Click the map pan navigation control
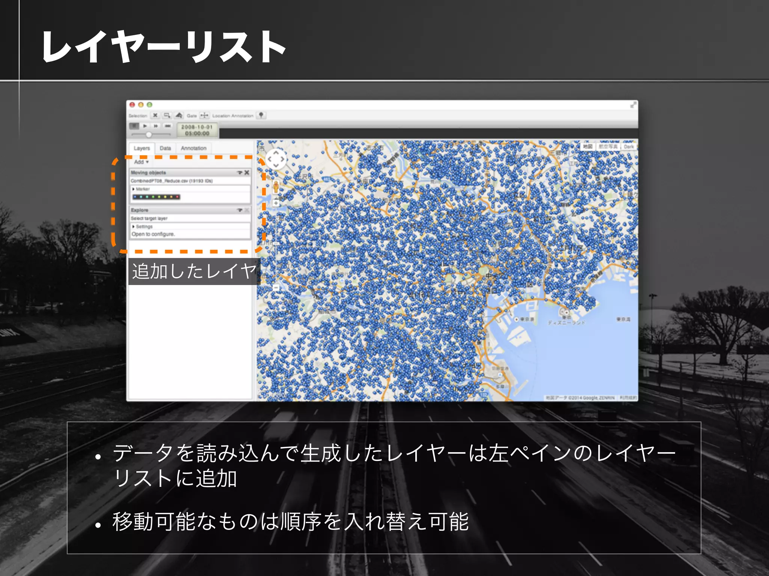The width and height of the screenshot is (769, 576). pos(276,159)
